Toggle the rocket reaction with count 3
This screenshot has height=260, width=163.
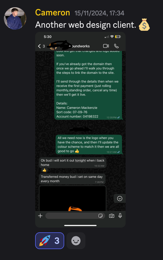click(x=50, y=241)
